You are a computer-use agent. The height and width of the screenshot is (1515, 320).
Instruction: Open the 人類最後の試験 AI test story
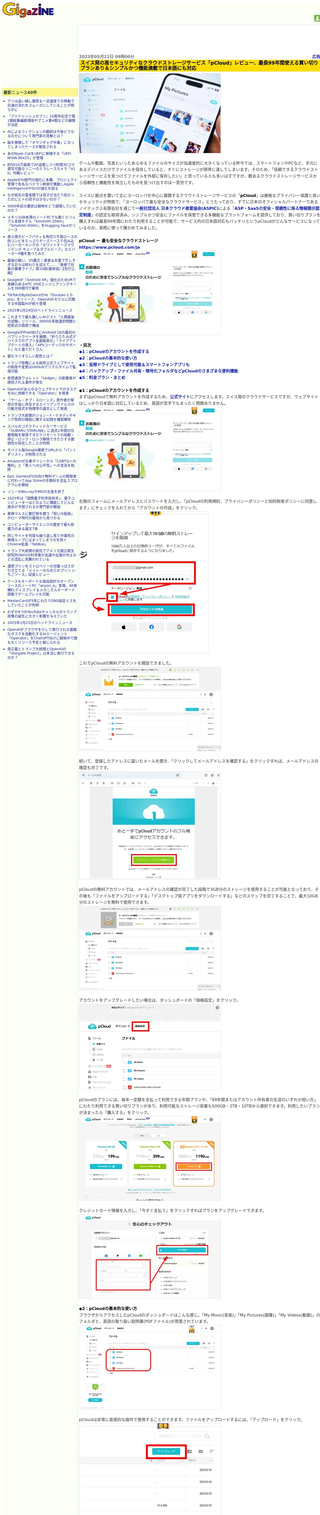41,321
